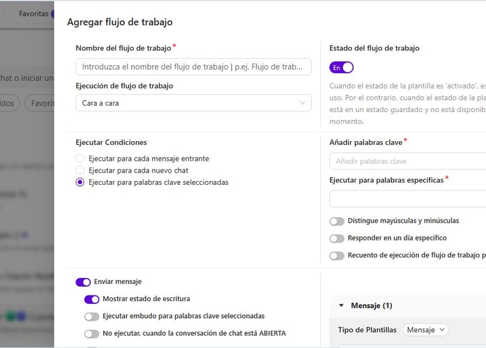486x348 pixels.
Task: Select Ejecutar para cada mensaje entrante
Action: click(x=80, y=158)
